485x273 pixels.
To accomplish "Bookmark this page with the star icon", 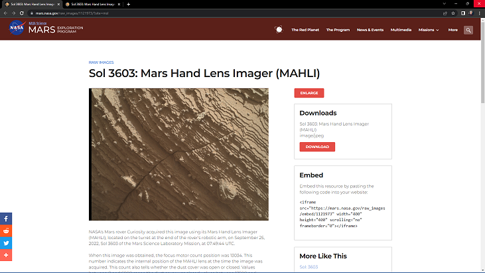I will click(x=453, y=13).
